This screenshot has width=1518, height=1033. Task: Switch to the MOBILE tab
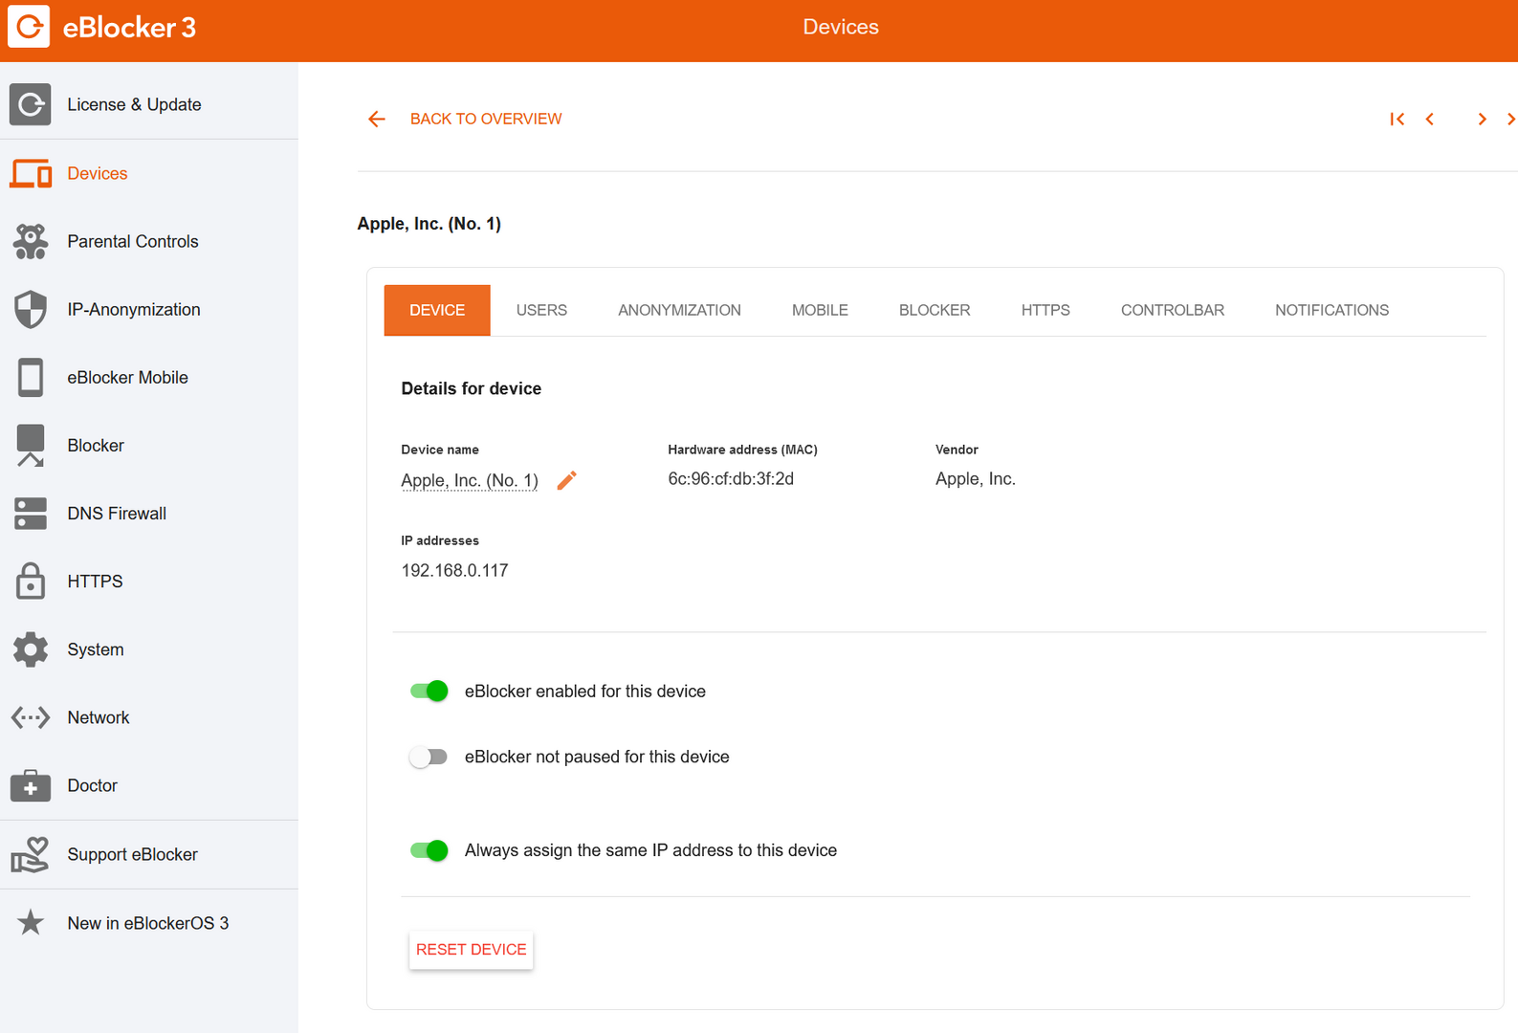[x=820, y=310]
